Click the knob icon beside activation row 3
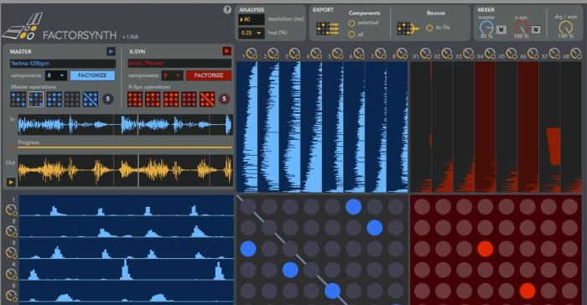Image resolution: width=587 pixels, height=305 pixels. 11,253
